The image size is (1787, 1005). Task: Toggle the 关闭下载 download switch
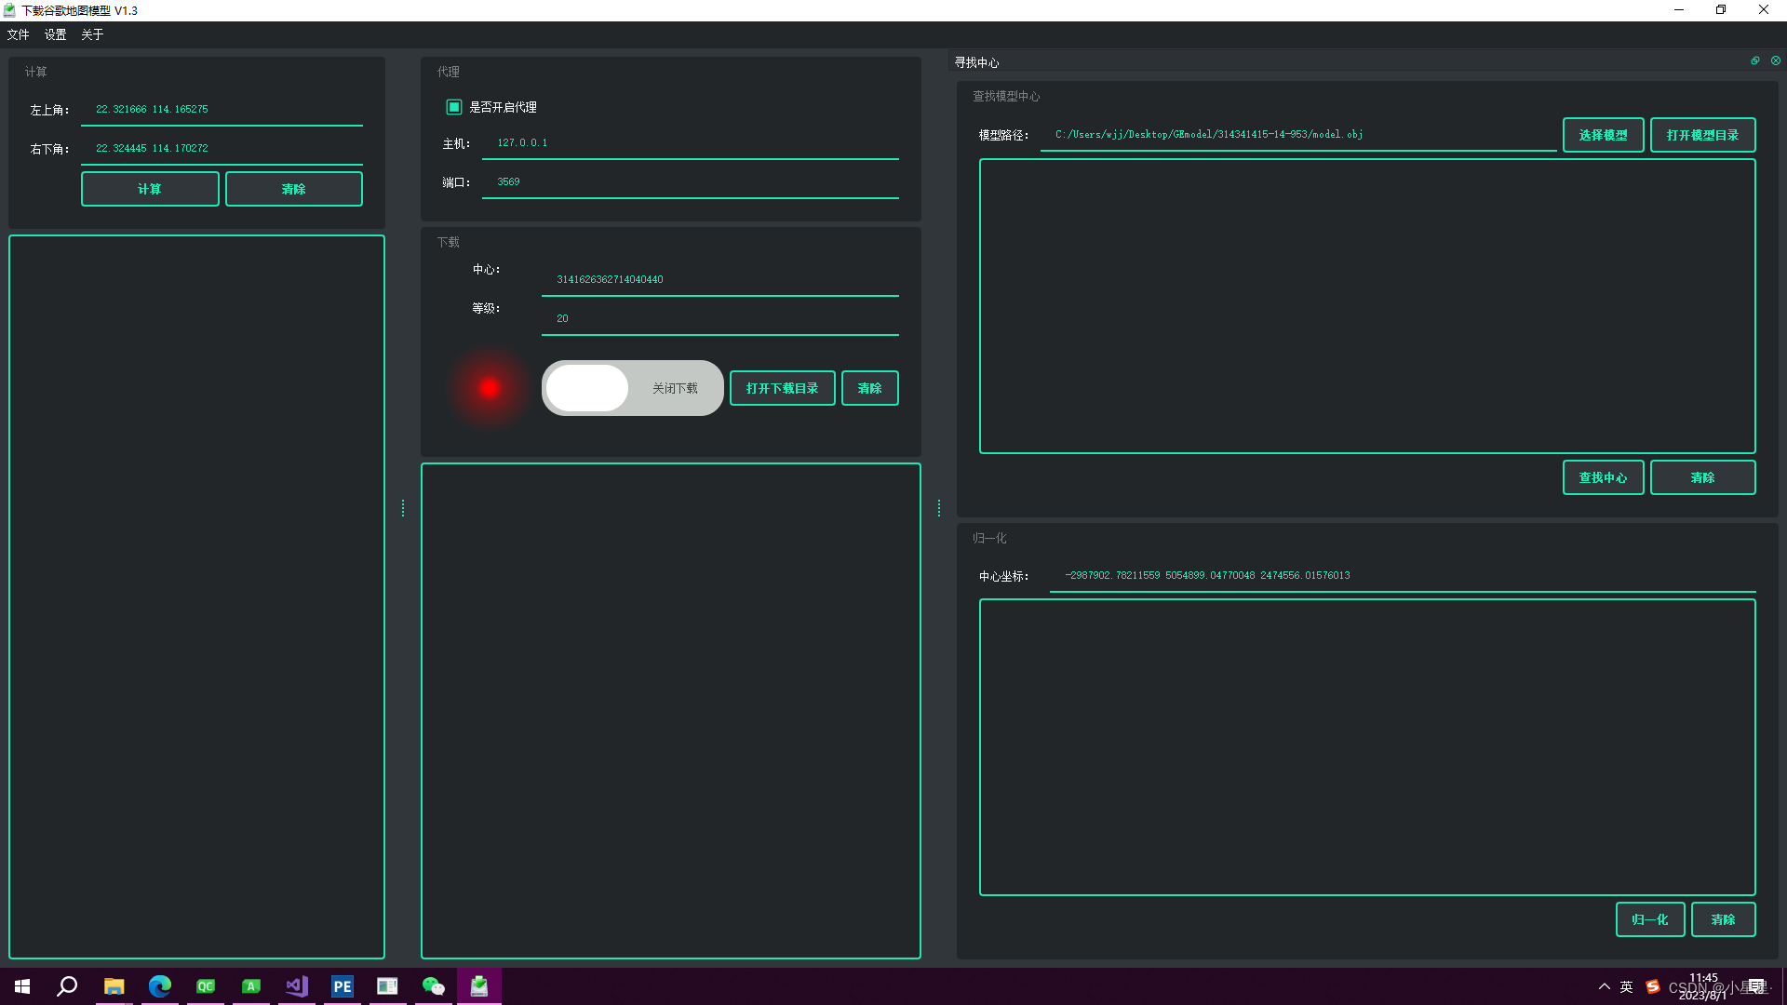point(632,388)
